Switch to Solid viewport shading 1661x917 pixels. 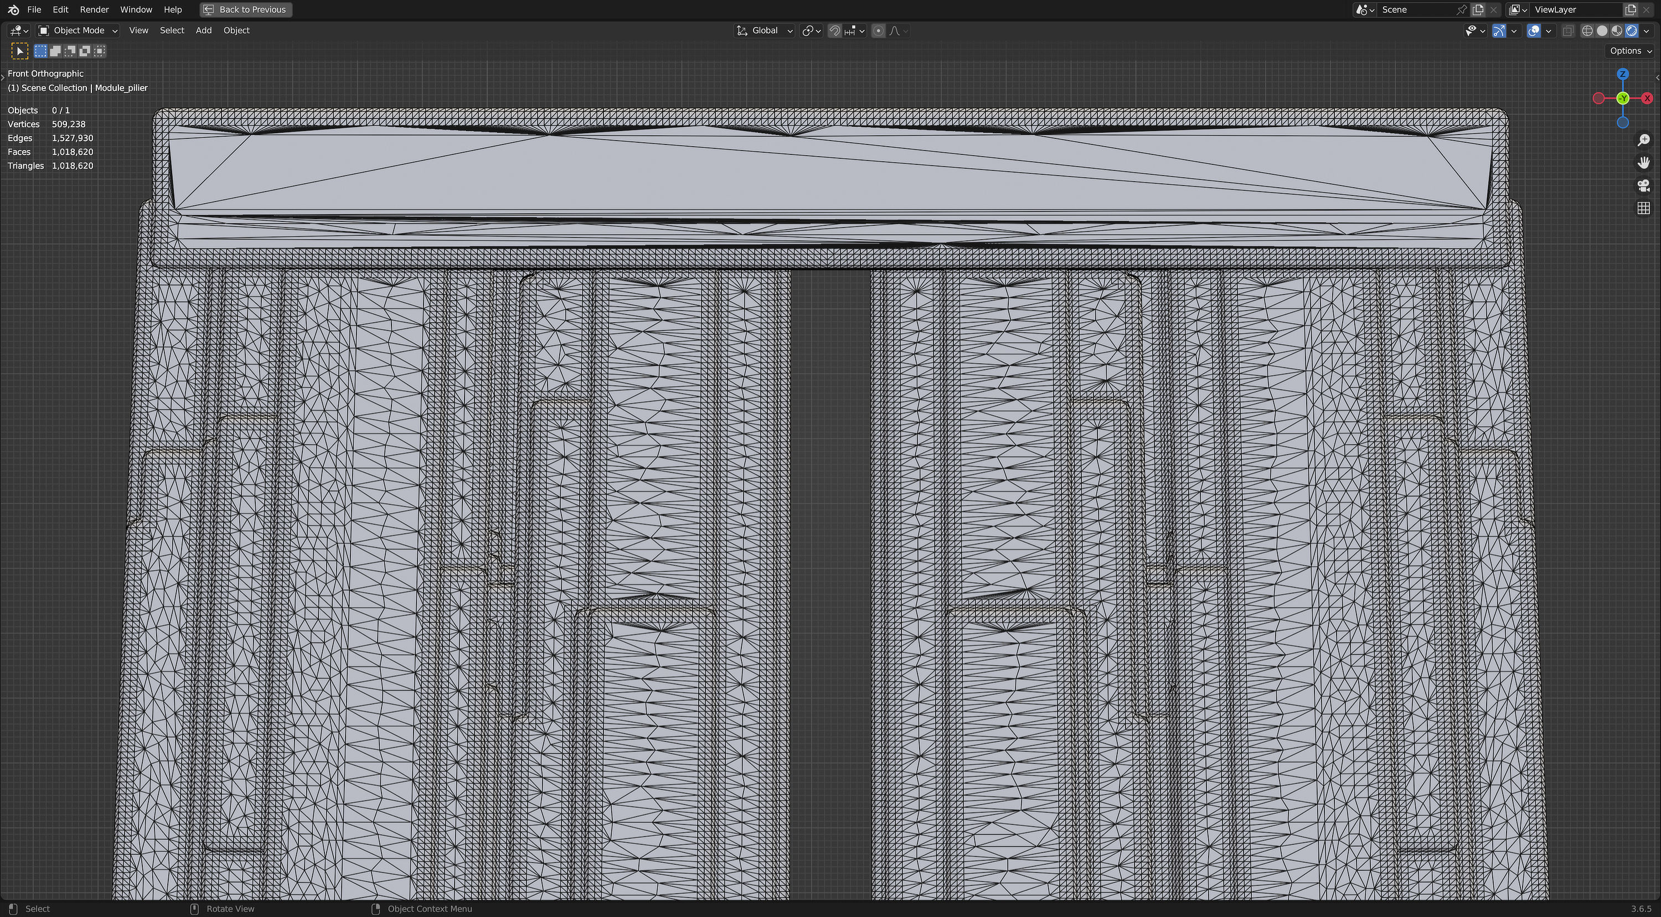[1602, 30]
